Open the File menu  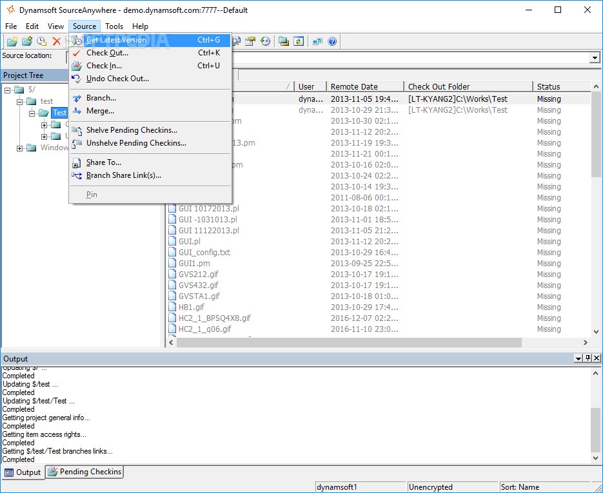click(x=11, y=26)
